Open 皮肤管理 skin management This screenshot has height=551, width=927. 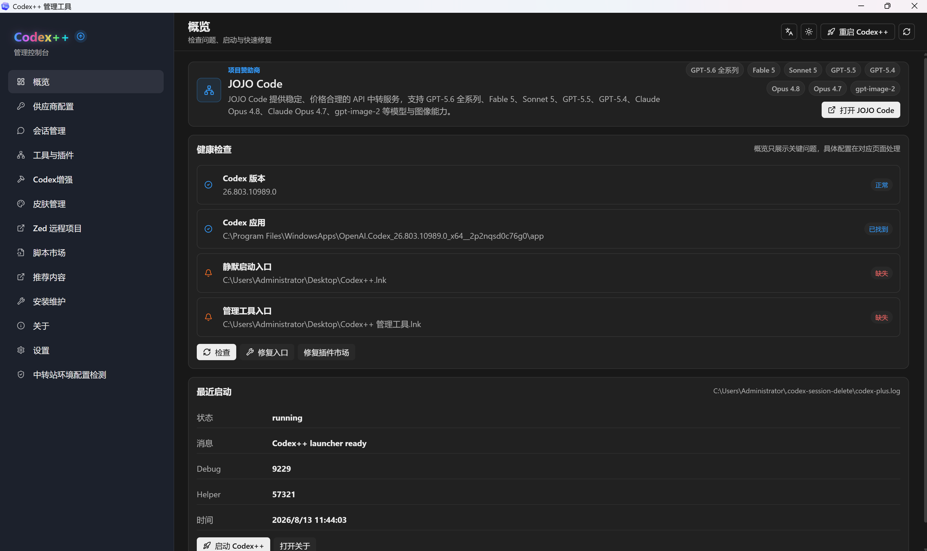tap(86, 204)
